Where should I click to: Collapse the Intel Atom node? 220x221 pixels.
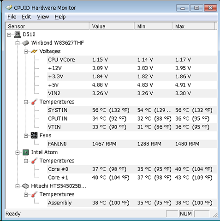(18, 152)
